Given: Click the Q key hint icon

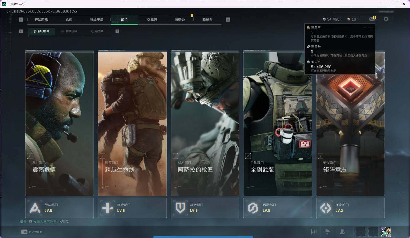Looking at the screenshot, I should pyautogui.click(x=21, y=20).
